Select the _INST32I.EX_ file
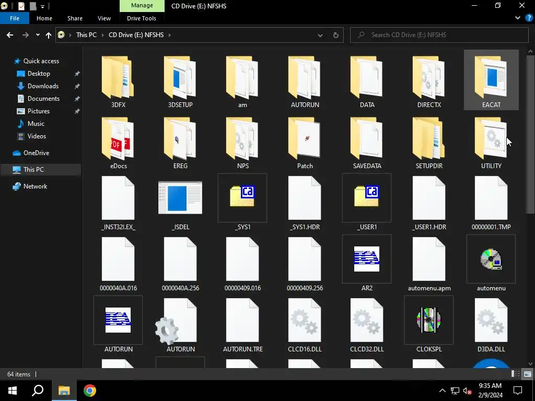 click(118, 203)
